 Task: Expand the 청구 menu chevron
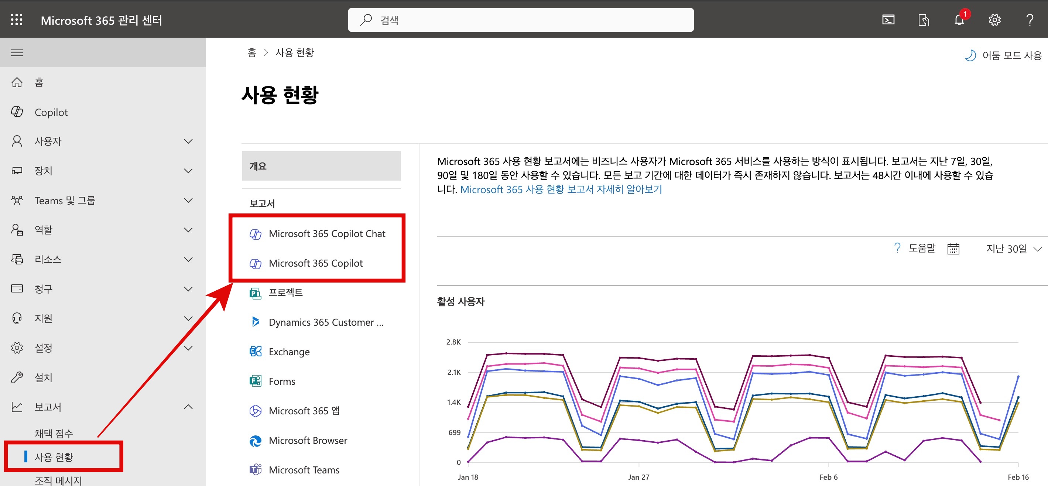(188, 289)
